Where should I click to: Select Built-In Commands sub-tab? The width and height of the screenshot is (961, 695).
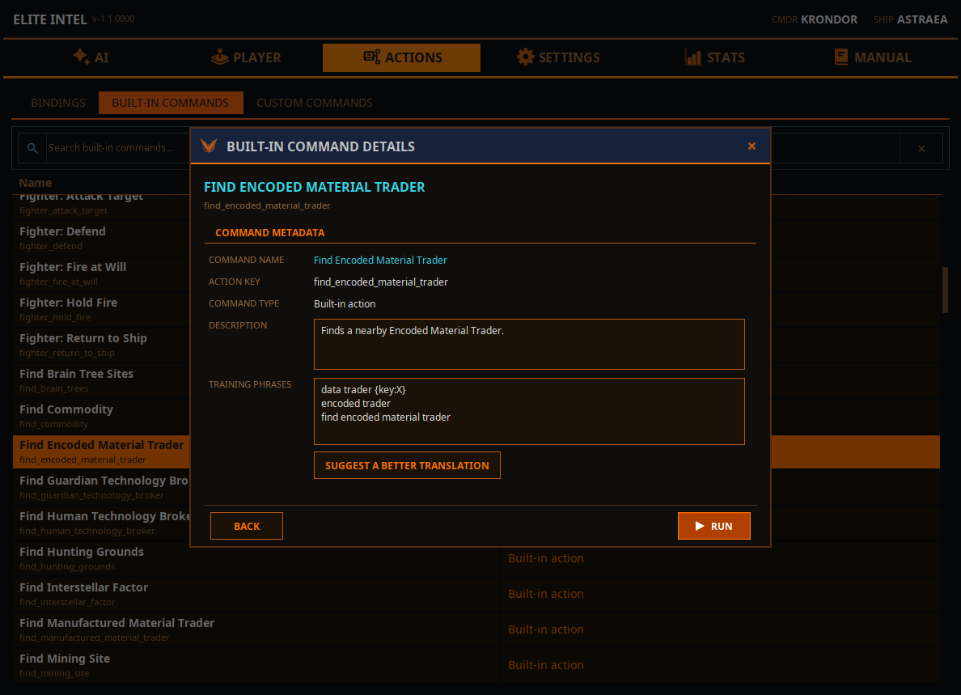pos(171,103)
